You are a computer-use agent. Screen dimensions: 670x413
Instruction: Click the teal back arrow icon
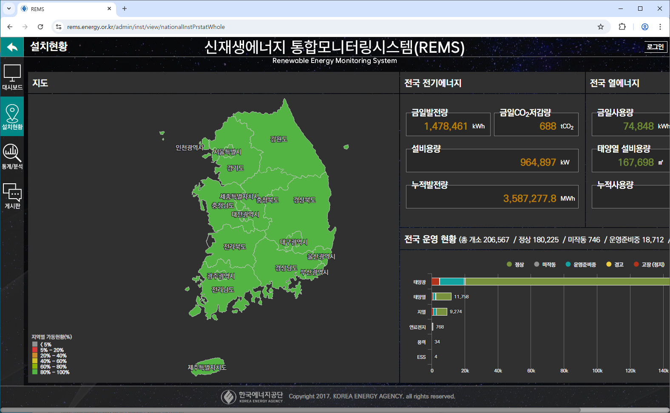click(x=12, y=47)
